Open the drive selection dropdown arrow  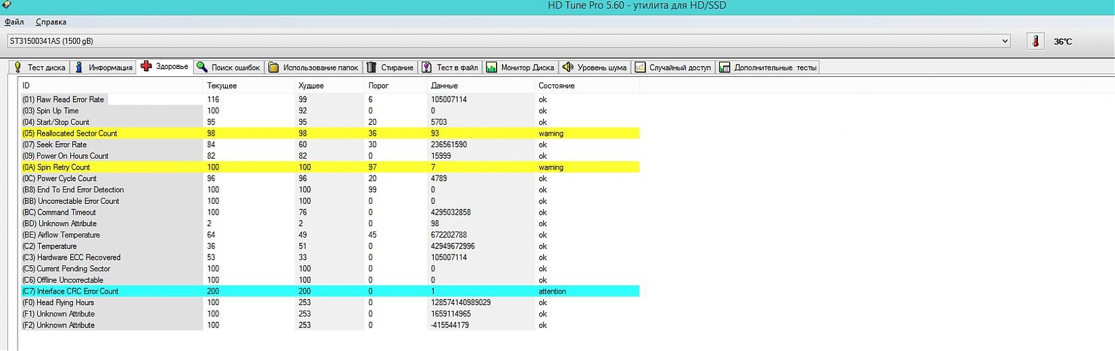pos(1004,41)
